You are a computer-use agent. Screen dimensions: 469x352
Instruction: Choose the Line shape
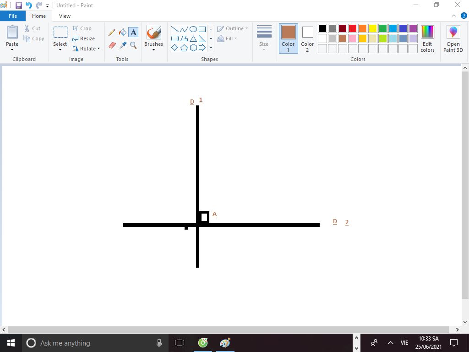175,29
